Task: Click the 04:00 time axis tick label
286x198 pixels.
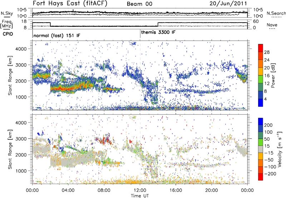Action: (x=68, y=190)
